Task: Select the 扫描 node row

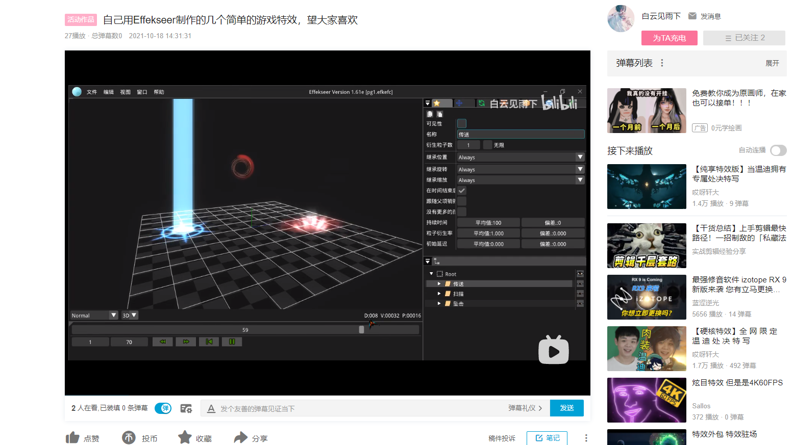Action: [x=500, y=294]
